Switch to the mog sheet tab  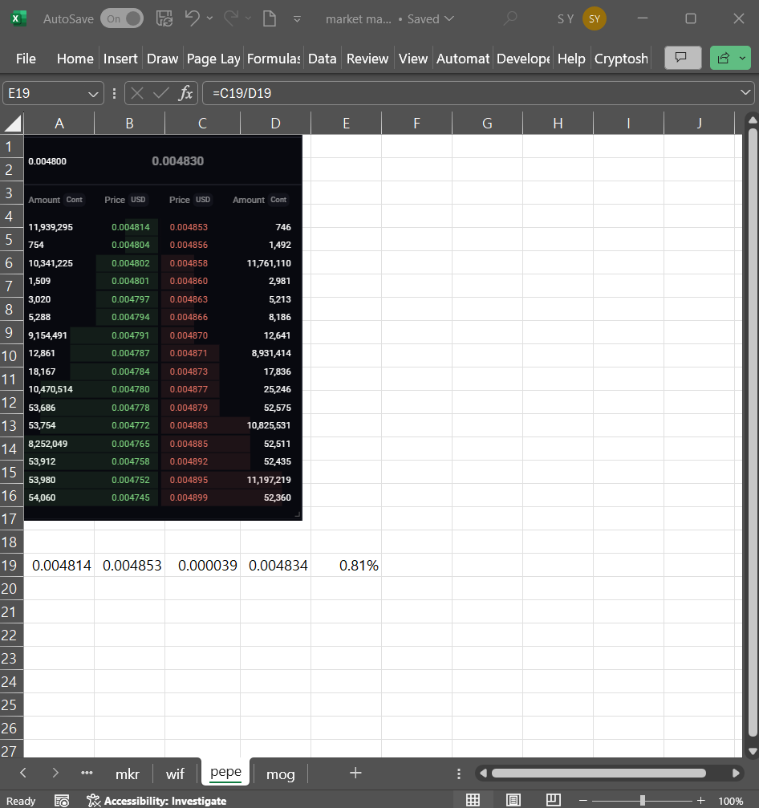(280, 774)
